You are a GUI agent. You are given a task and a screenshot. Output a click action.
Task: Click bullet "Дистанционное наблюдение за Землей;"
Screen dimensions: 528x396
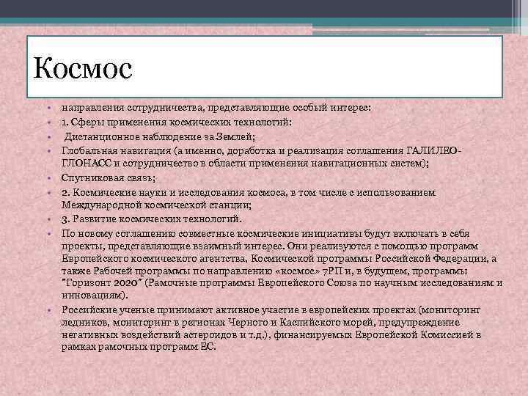coord(160,136)
